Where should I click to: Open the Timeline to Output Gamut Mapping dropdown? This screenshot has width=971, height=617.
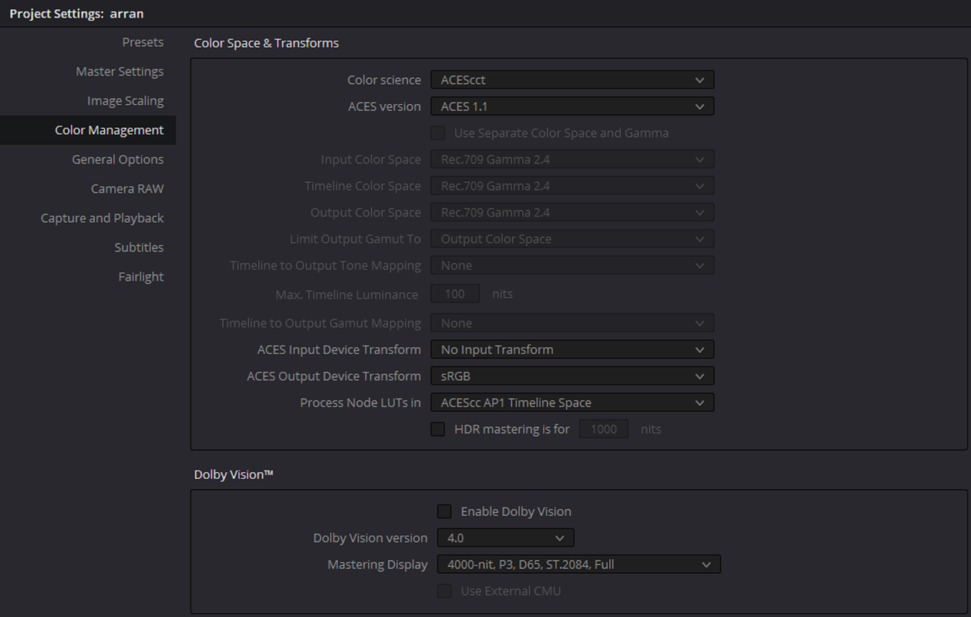click(572, 323)
